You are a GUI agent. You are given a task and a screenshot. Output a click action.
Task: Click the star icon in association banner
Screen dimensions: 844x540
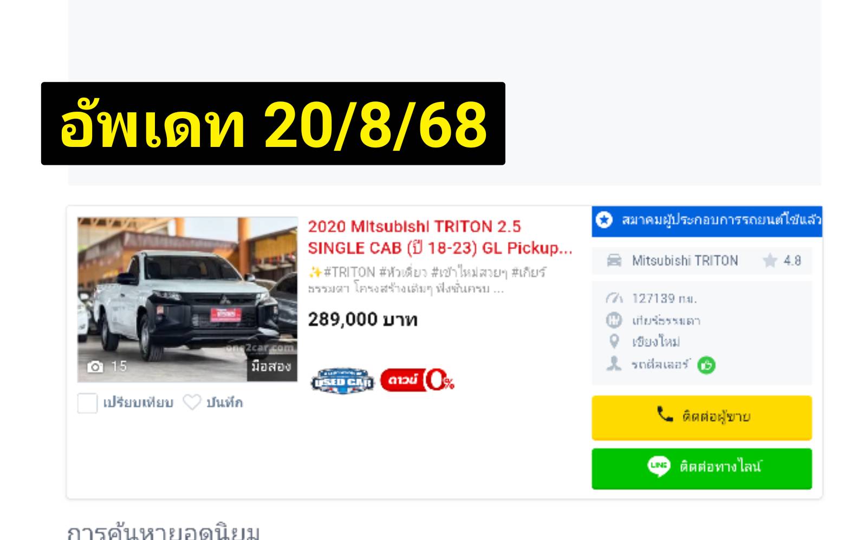604,220
